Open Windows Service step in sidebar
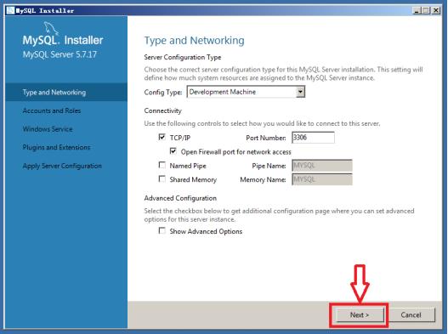448x334 pixels. (48, 129)
